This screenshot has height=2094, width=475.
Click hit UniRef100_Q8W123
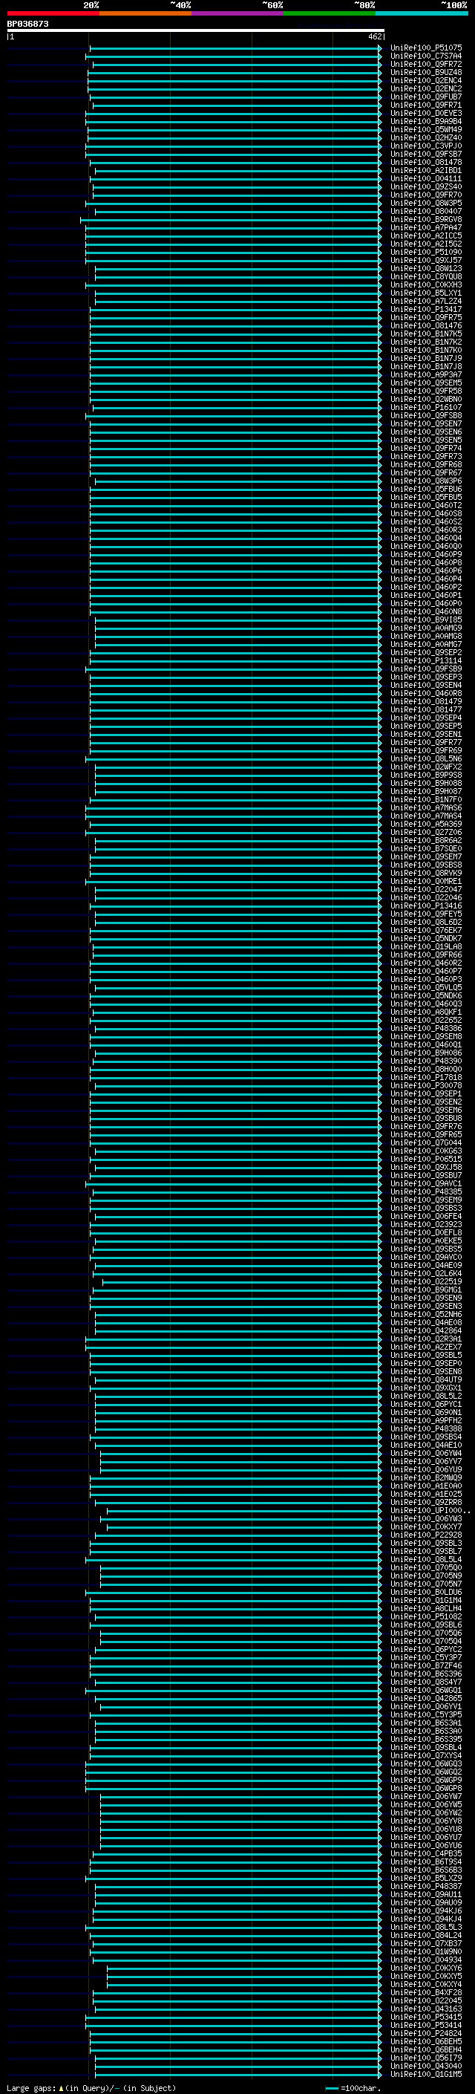[x=425, y=268]
